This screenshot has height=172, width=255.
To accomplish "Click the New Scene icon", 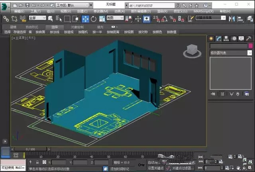I will 15,5.
